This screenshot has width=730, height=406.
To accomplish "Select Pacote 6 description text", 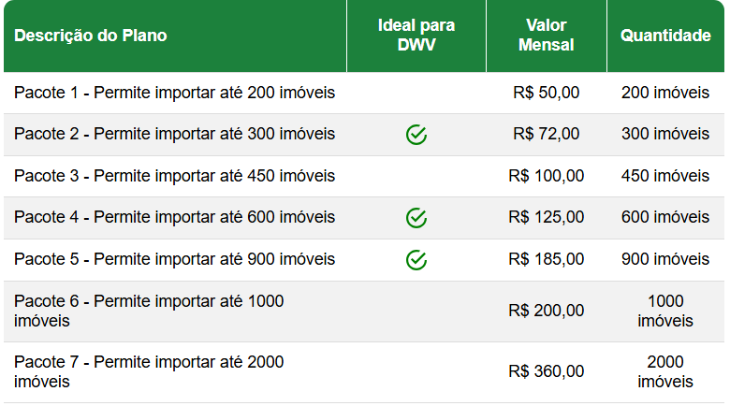I will coord(149,311).
